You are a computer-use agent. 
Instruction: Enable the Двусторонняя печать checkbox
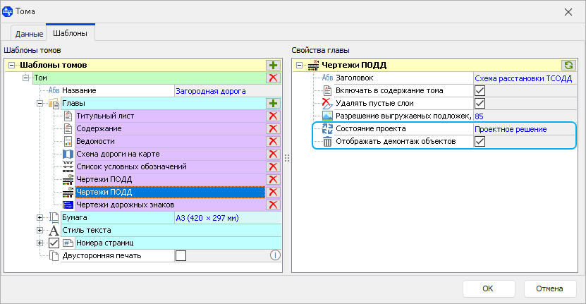[181, 255]
